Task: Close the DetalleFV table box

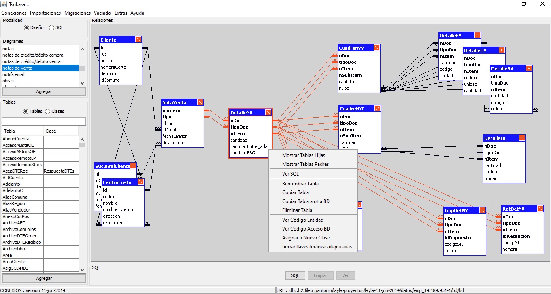Action: point(477,35)
